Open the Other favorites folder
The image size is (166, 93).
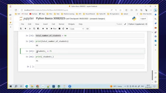click(146, 14)
